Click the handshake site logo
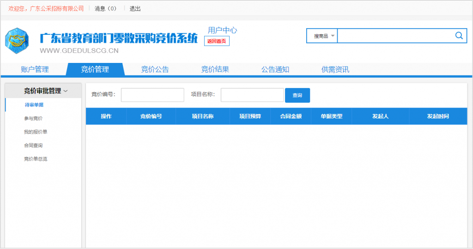This screenshot has width=473, height=249. (17, 41)
